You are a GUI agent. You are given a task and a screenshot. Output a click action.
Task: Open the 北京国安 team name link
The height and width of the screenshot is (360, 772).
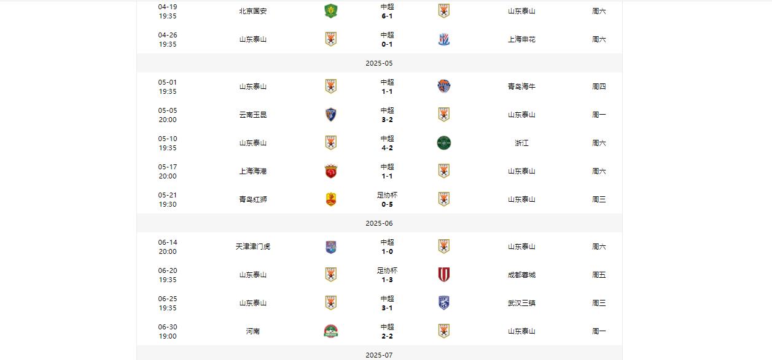(x=253, y=11)
